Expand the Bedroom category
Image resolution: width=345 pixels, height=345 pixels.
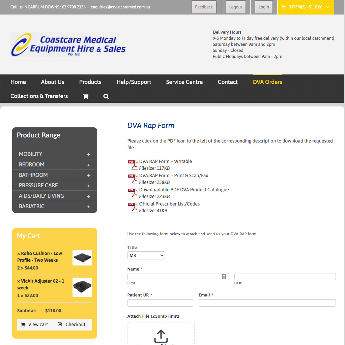(x=89, y=165)
